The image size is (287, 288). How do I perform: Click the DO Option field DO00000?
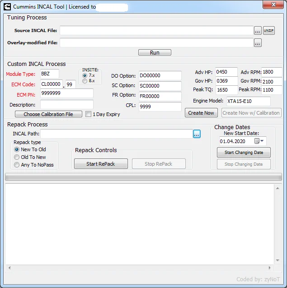(160, 75)
